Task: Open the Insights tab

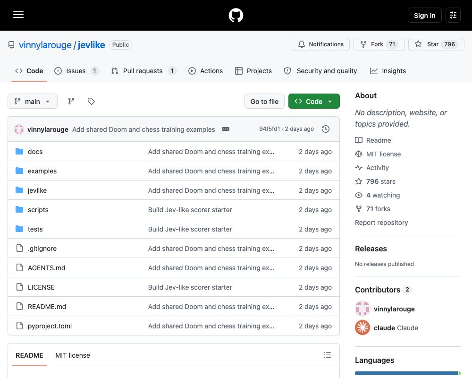Action: pos(388,71)
